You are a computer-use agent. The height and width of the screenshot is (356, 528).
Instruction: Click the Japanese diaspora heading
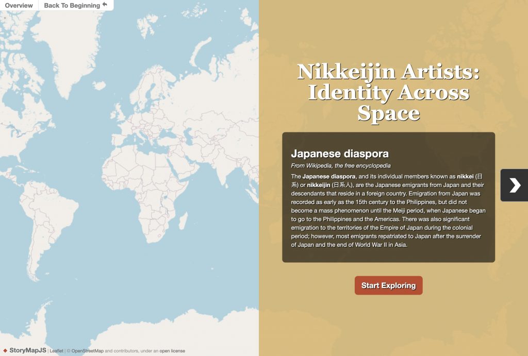point(340,154)
